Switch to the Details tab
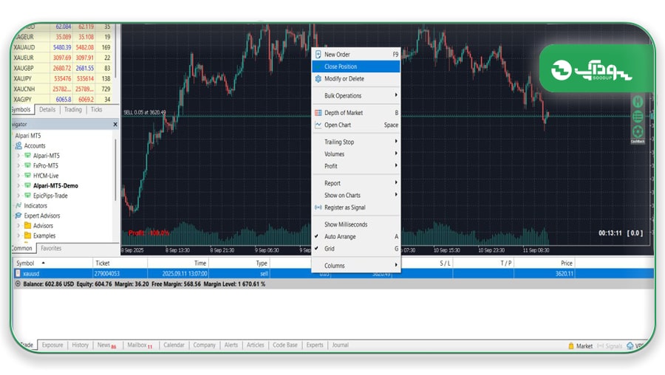This screenshot has width=665, height=375. (x=47, y=110)
